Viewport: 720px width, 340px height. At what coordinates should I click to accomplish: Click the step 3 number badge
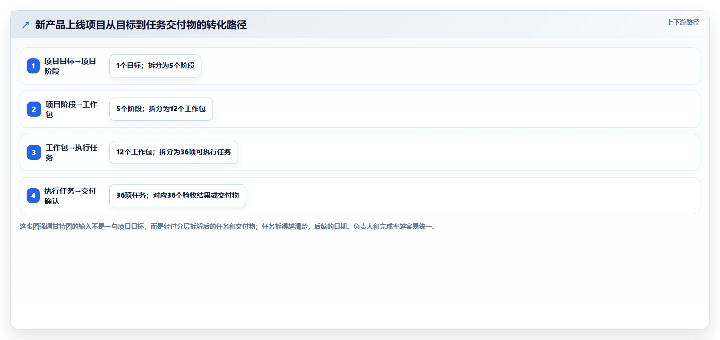(x=34, y=152)
